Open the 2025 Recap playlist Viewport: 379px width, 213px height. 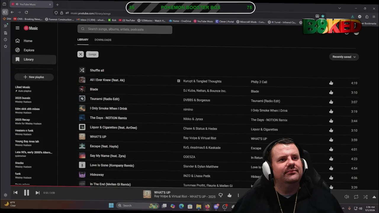23,120
